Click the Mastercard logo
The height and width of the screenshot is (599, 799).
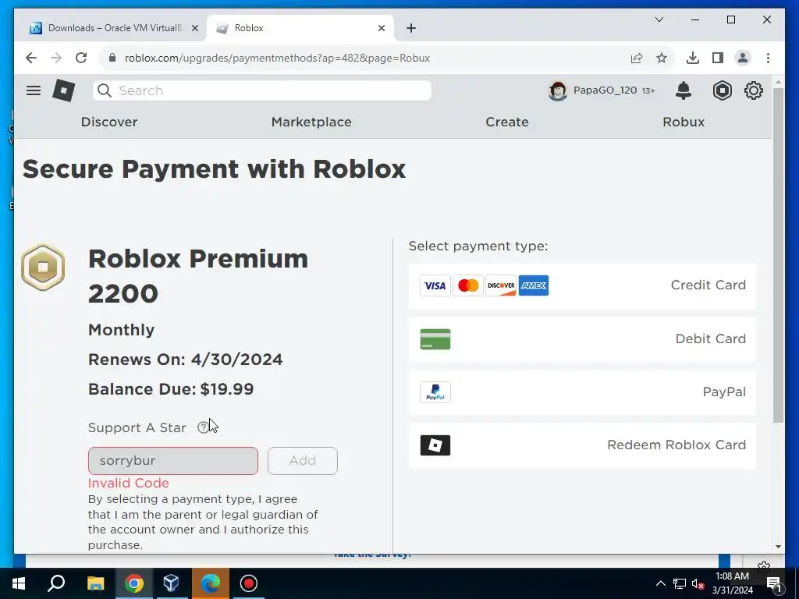point(468,285)
